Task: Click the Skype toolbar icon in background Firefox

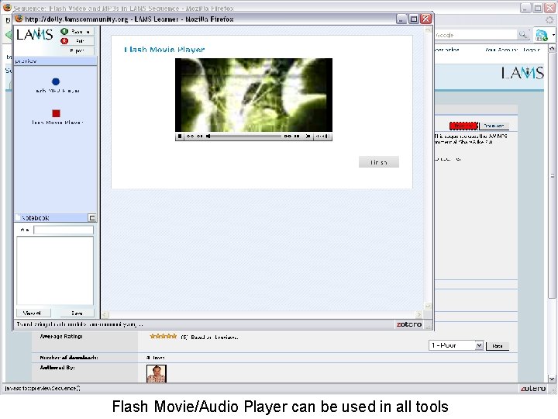Action: [541, 35]
